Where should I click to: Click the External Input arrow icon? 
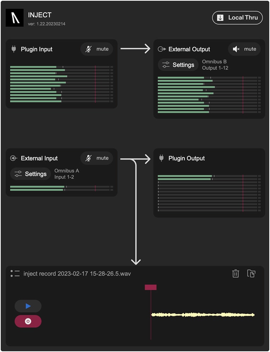coord(14,158)
